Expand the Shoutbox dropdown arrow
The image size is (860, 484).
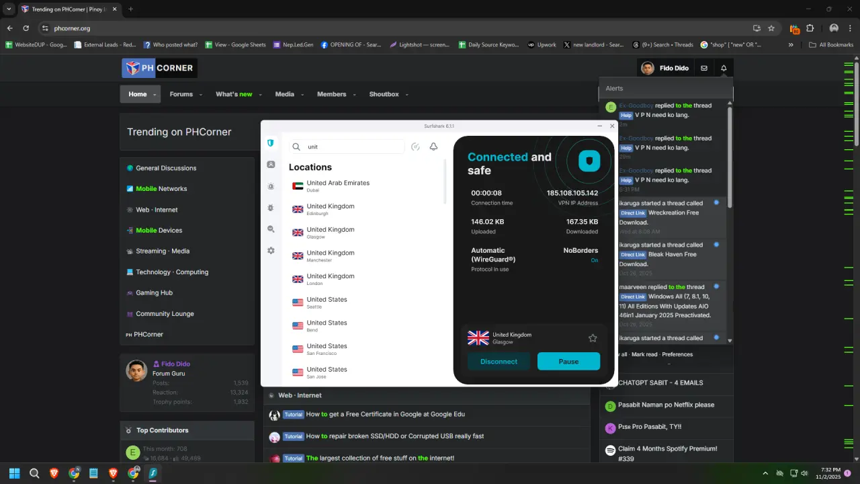(406, 95)
